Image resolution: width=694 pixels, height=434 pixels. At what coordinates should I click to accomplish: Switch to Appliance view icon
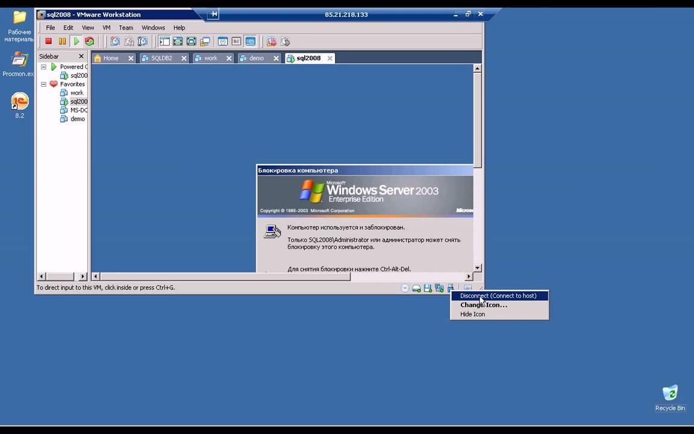(x=236, y=41)
